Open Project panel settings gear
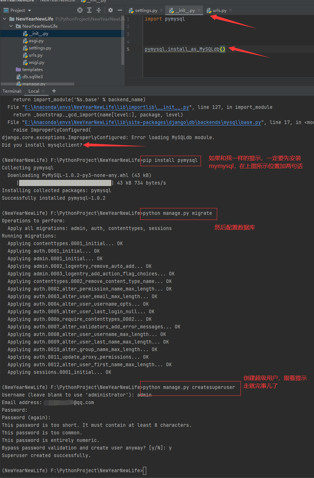Screen dimensions: 314x478 pos(111,10)
